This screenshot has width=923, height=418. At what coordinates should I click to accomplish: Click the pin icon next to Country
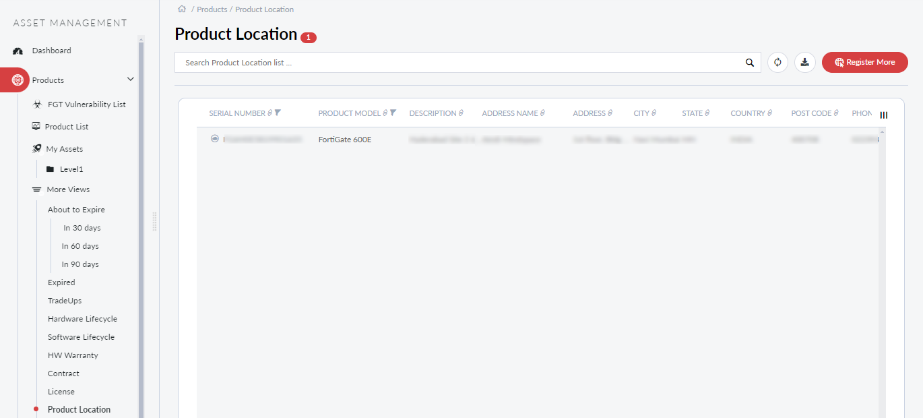(770, 113)
